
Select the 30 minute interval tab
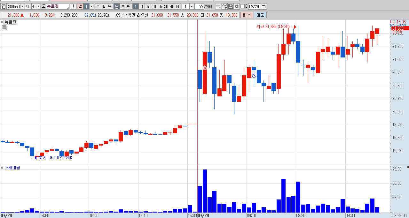click(x=166, y=6)
